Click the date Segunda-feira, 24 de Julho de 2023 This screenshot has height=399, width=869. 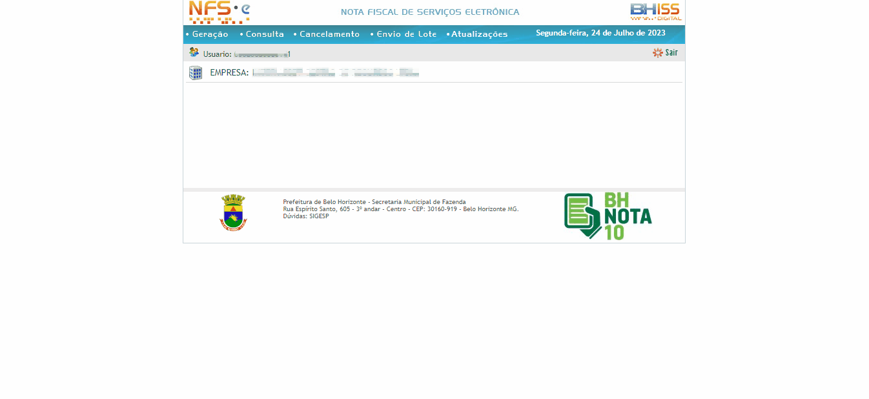[x=600, y=33]
